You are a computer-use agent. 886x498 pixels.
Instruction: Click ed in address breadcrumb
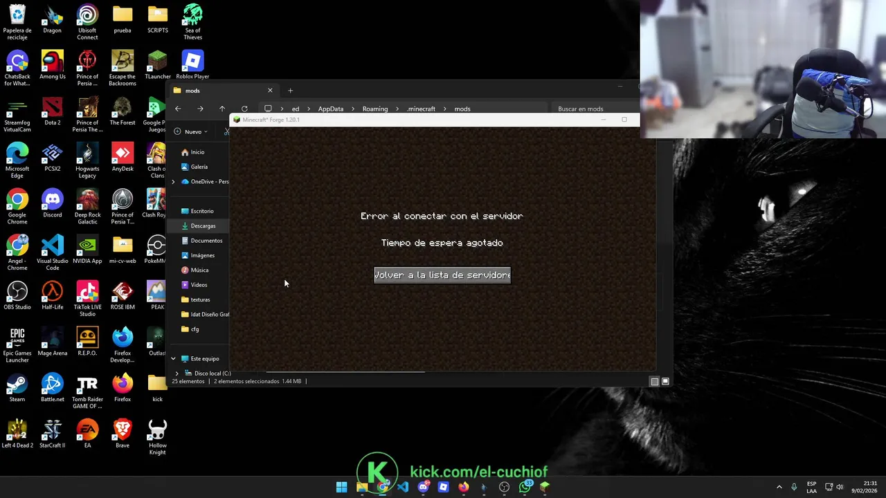pos(296,109)
